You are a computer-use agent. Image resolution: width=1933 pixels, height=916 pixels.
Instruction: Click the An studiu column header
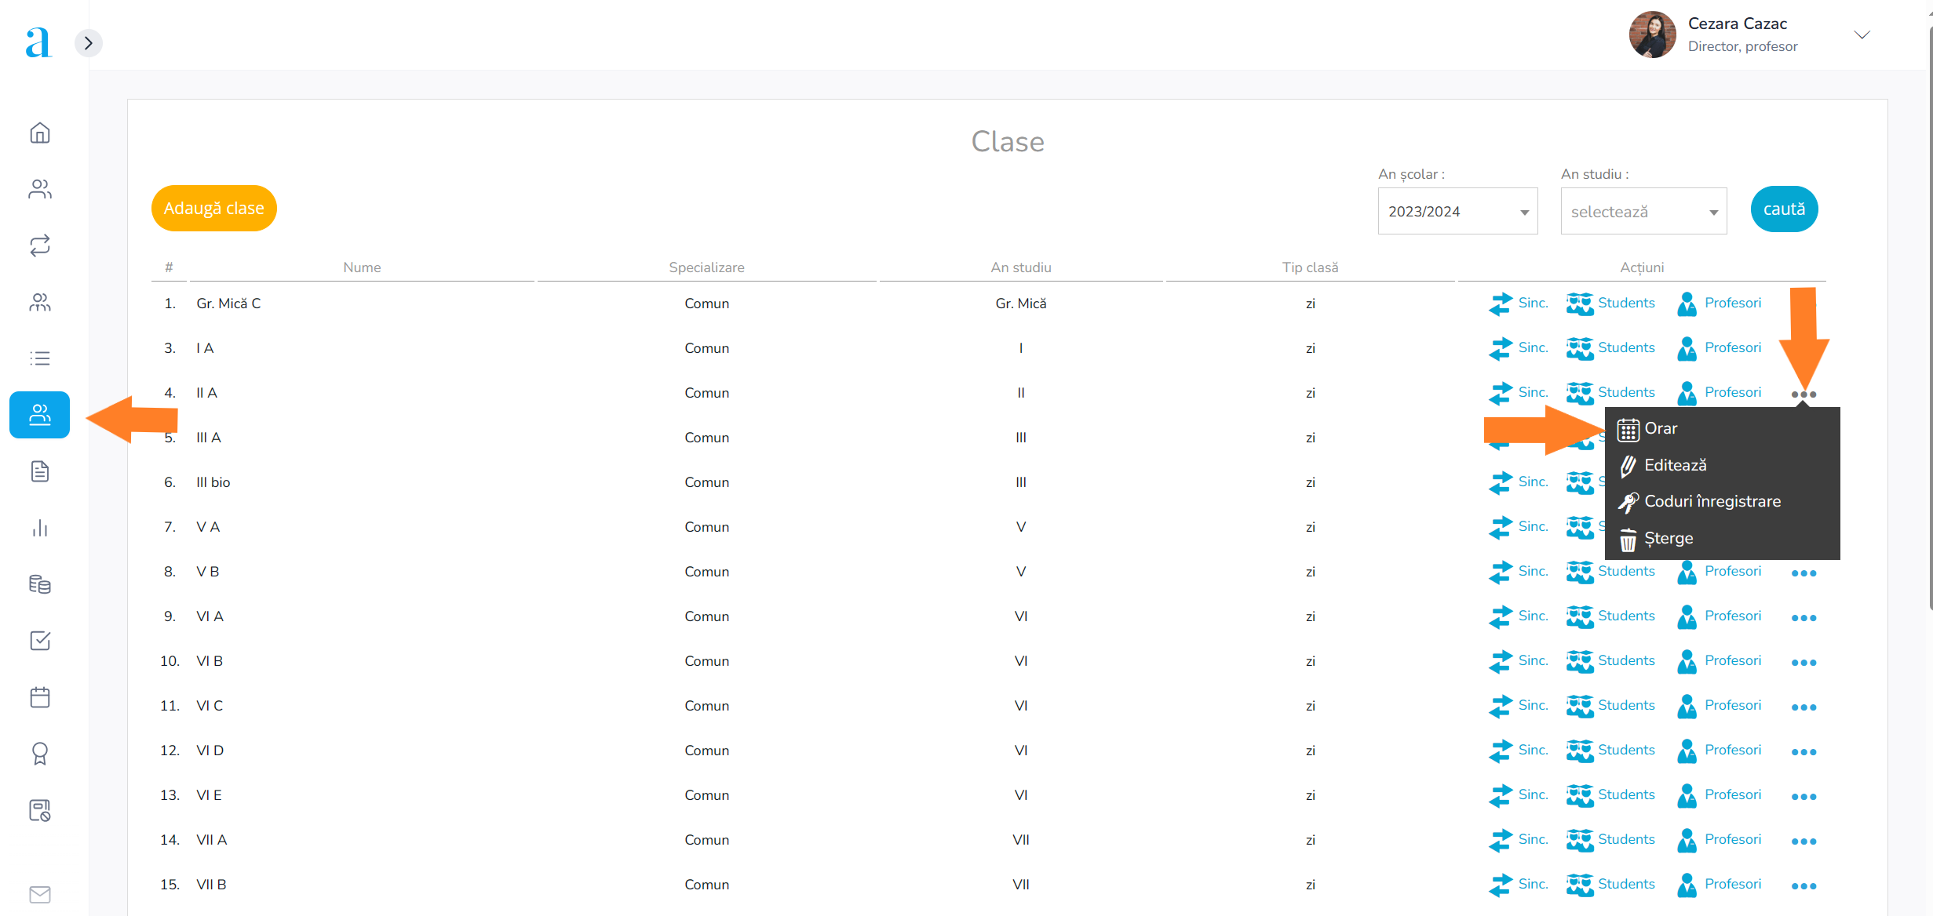point(1021,267)
